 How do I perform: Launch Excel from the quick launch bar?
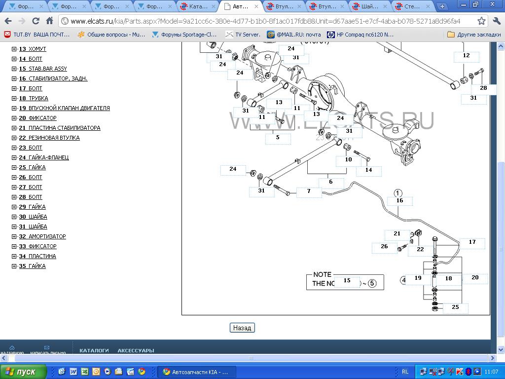[x=85, y=372]
